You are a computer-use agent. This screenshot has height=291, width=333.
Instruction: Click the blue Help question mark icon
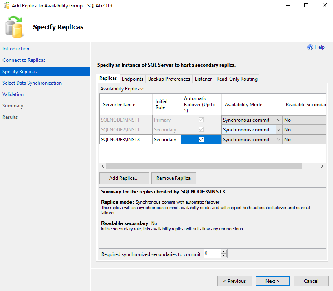coord(310,48)
